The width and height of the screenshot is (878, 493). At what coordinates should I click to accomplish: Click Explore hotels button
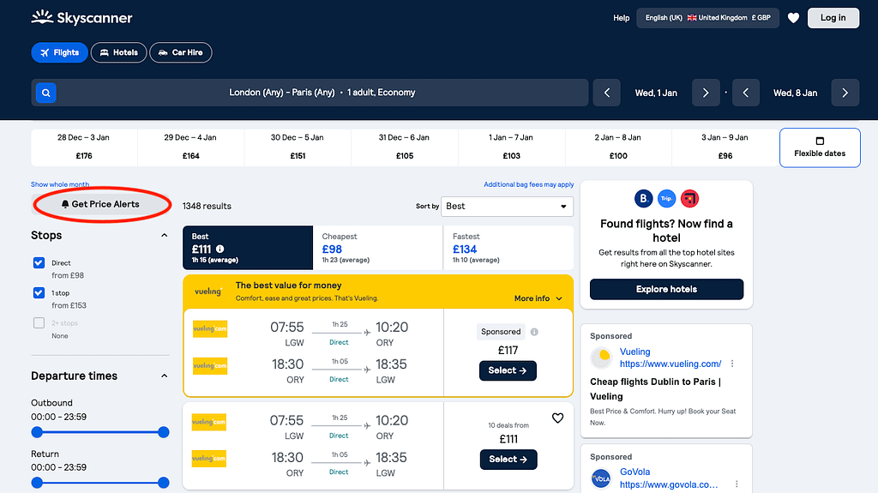point(666,289)
